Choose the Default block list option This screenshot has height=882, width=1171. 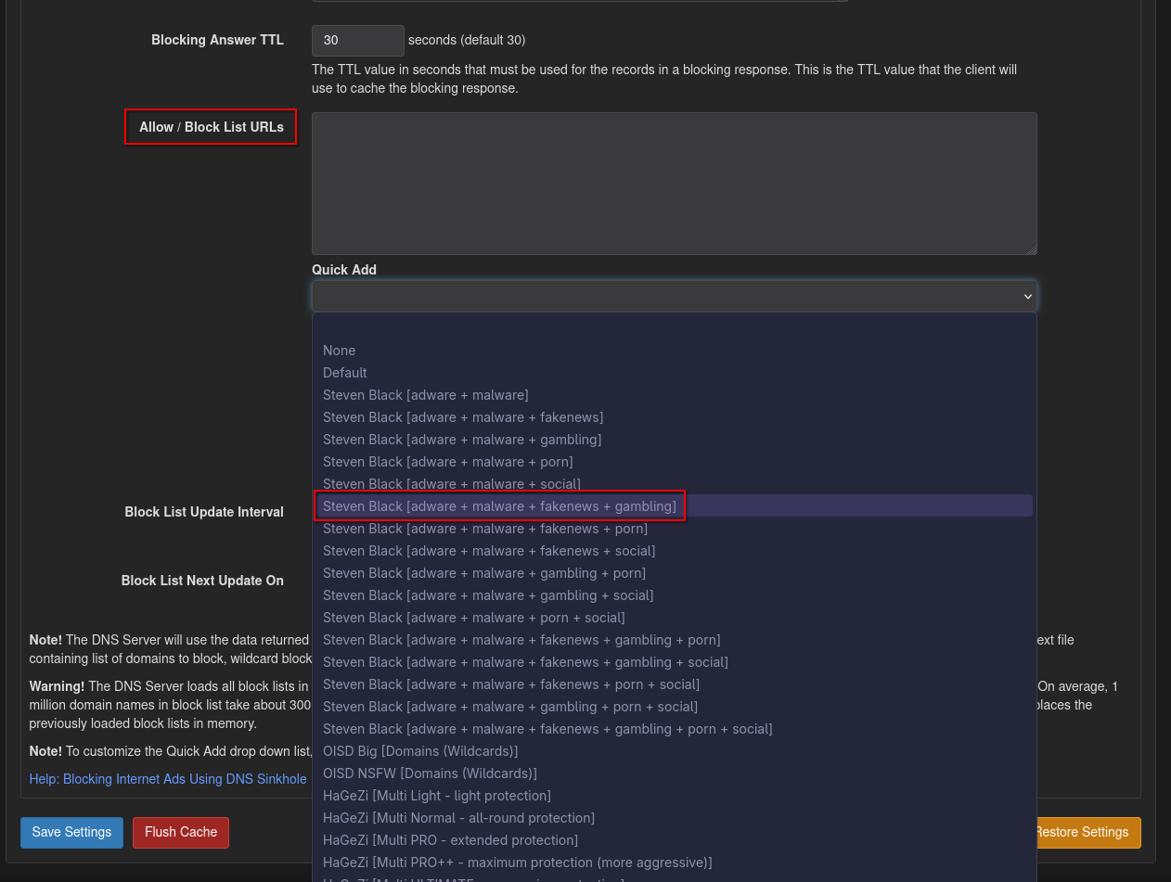coord(675,373)
